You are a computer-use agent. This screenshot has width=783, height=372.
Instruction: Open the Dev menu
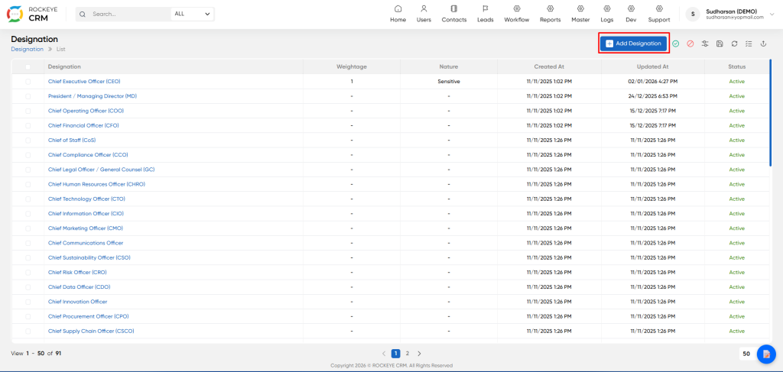pyautogui.click(x=631, y=14)
